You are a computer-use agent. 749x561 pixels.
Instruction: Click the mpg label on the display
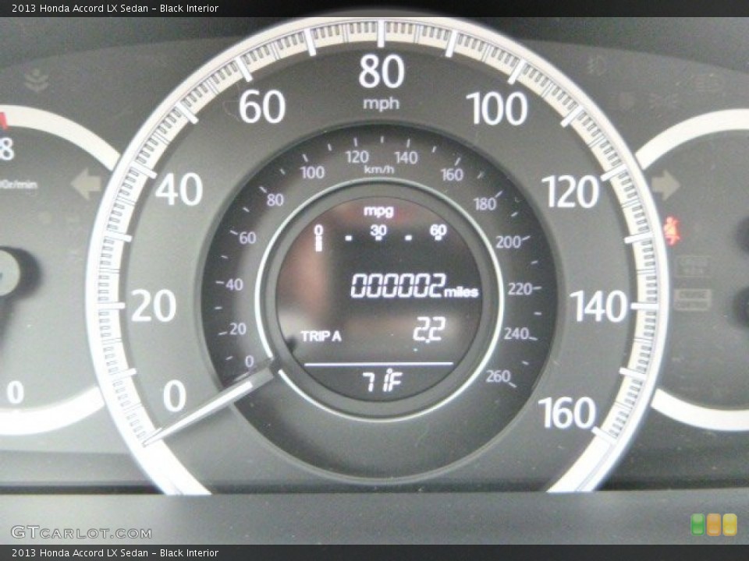point(378,210)
